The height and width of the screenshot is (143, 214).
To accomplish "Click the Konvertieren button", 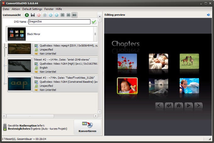I will pos(87,127).
